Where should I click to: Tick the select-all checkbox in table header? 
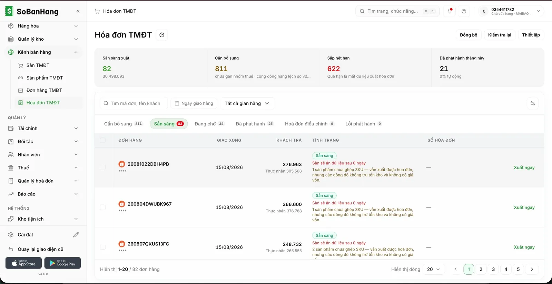103,140
